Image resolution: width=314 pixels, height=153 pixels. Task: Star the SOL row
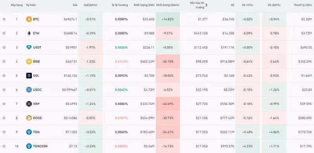(4, 76)
